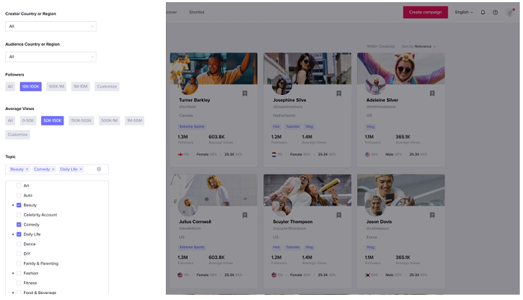
Task: Clear all selected topics
Action: click(99, 169)
